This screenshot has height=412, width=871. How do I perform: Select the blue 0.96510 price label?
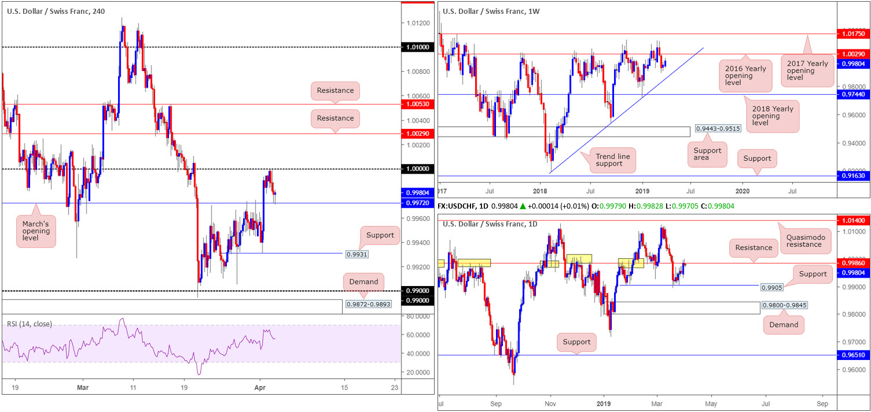[x=854, y=356]
